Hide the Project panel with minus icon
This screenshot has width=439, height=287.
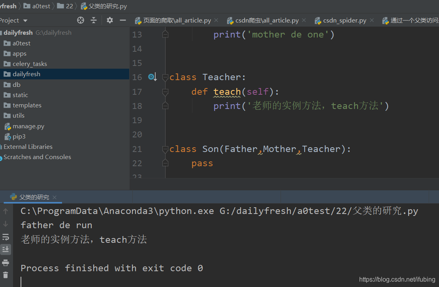[122, 20]
